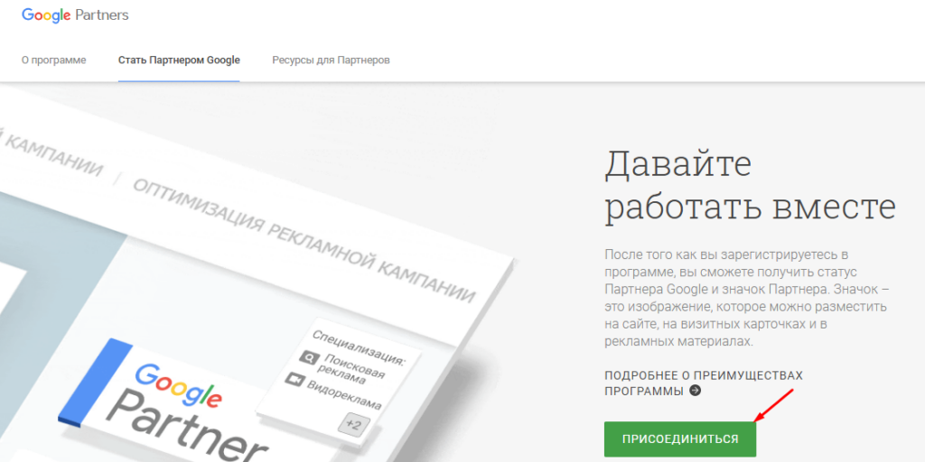The width and height of the screenshot is (925, 462).
Task: Click the '+2' specialization badge
Action: coord(354,424)
